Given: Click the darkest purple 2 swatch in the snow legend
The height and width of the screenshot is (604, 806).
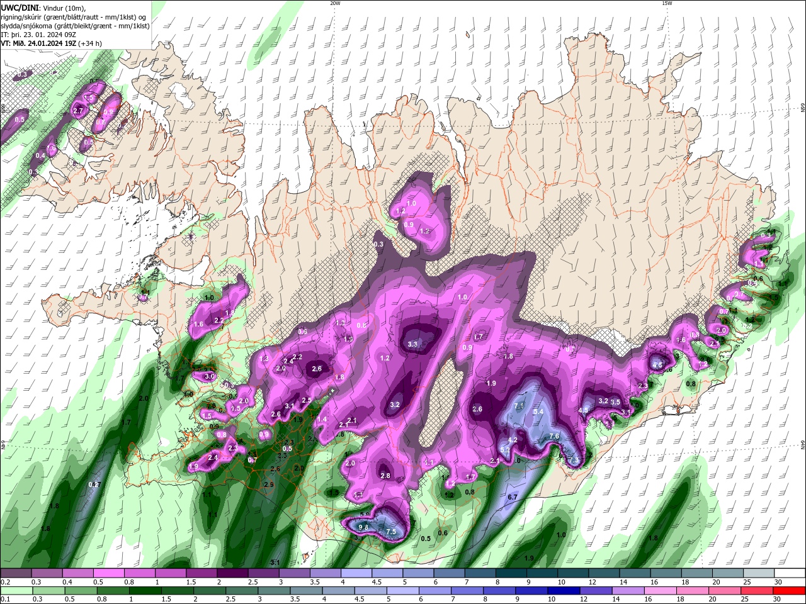Looking at the screenshot, I should click(x=232, y=573).
